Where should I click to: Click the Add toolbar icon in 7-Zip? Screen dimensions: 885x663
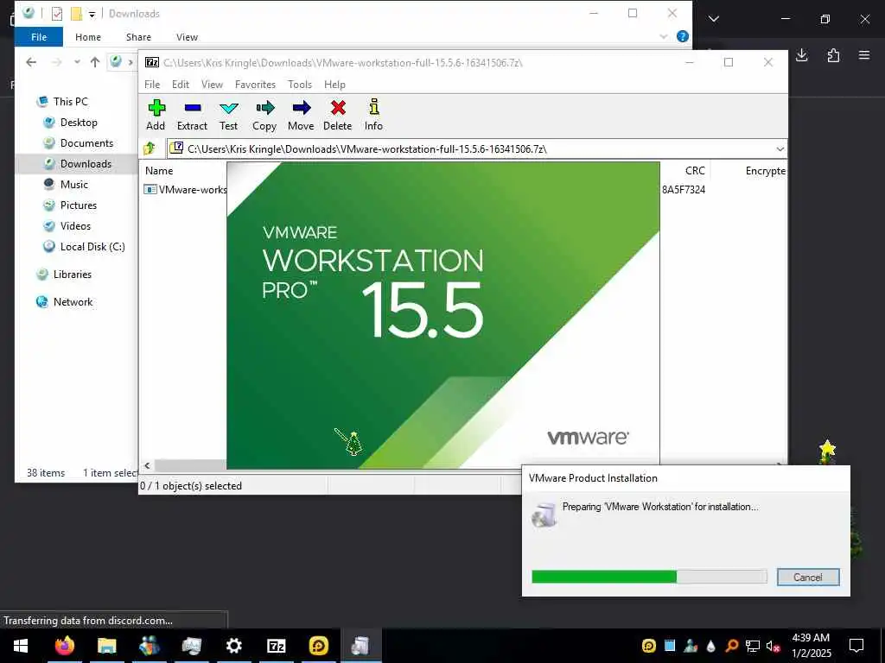click(156, 115)
